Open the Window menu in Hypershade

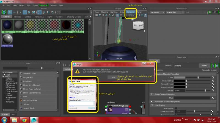coord(44,5)
